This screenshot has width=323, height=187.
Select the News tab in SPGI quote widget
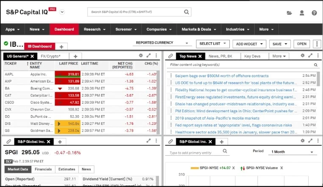point(86,169)
